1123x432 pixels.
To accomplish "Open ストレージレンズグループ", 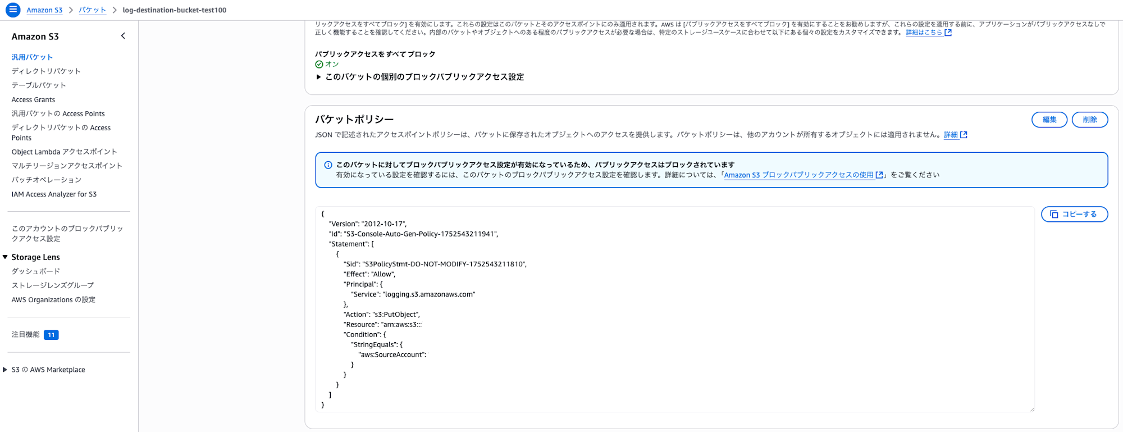I will click(x=53, y=285).
